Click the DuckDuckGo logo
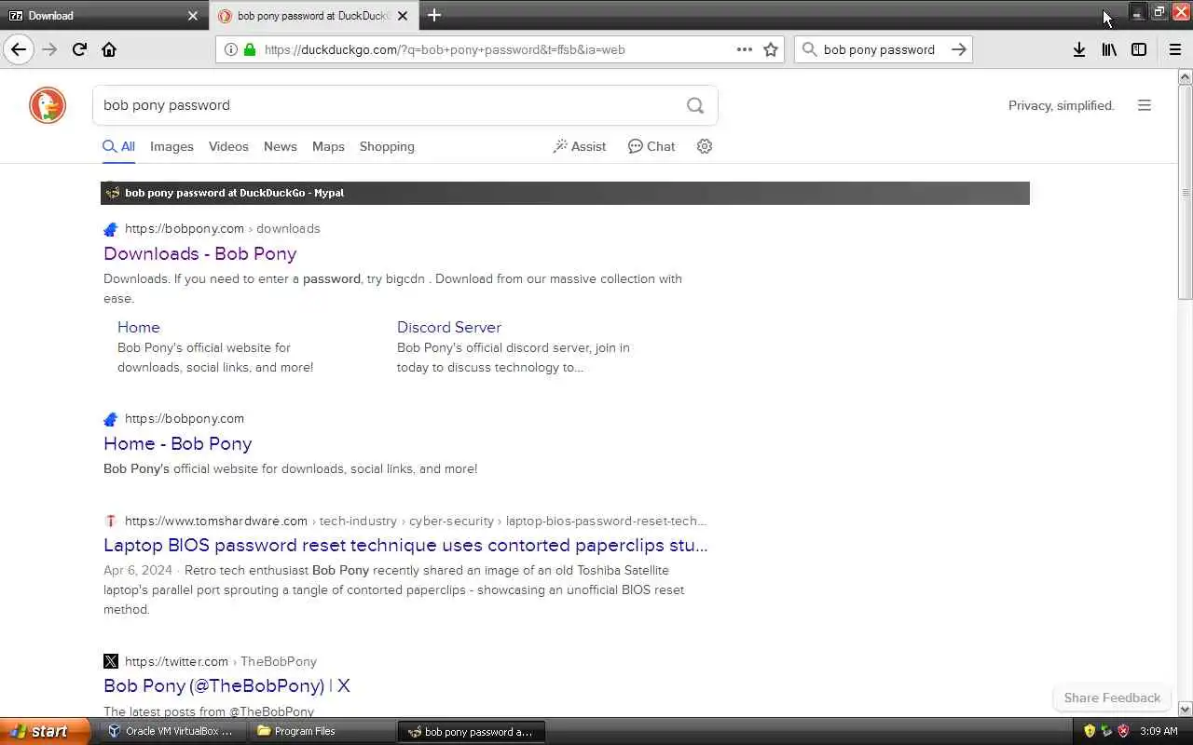This screenshot has width=1193, height=745. pyautogui.click(x=48, y=105)
